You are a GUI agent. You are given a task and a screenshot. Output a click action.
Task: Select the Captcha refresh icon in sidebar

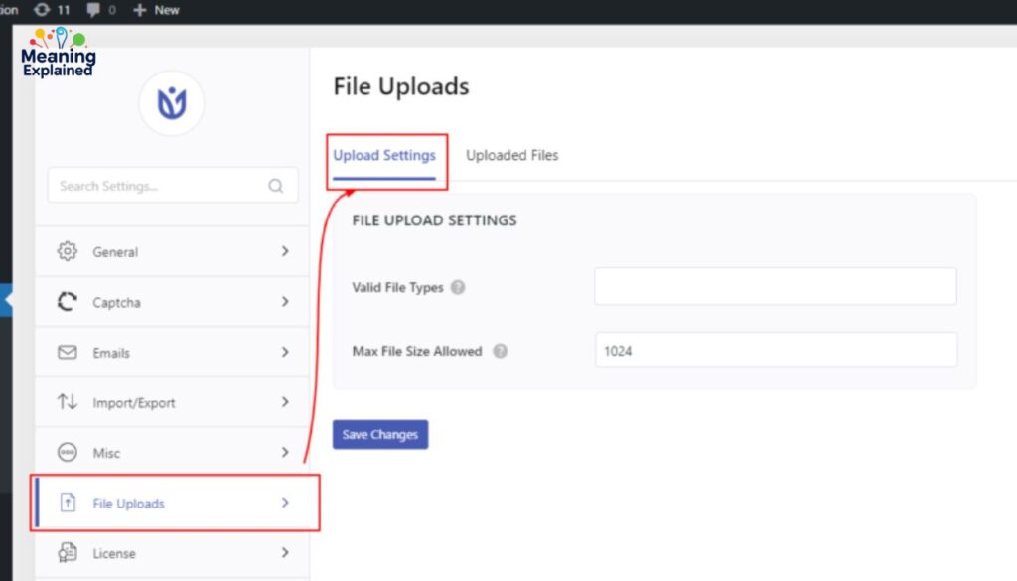67,302
